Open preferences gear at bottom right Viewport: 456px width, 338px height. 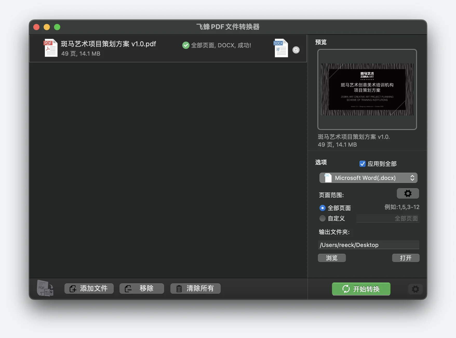[x=415, y=289]
